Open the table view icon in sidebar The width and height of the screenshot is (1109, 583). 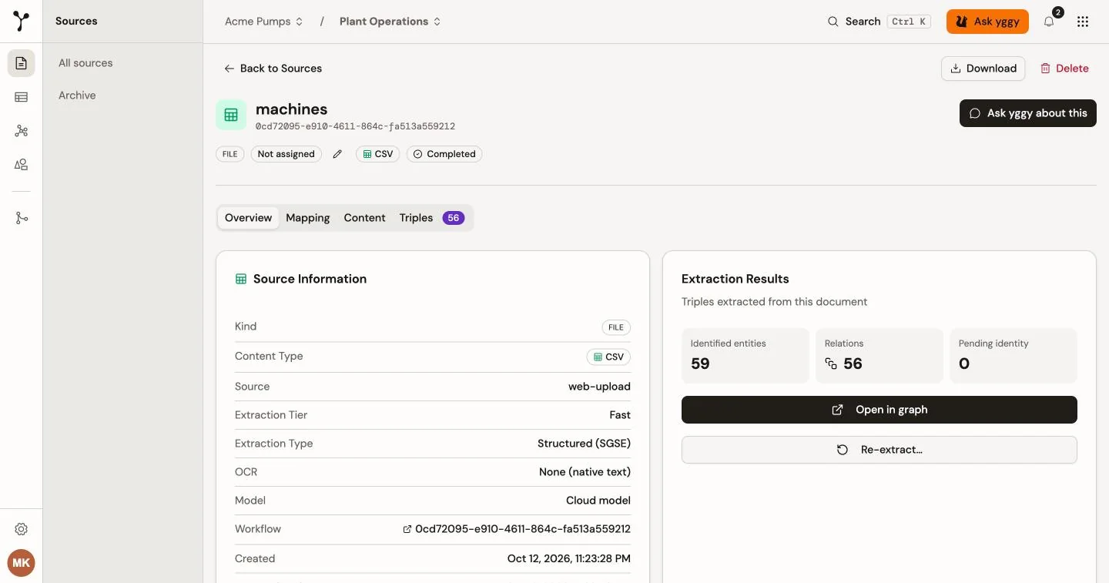pos(22,97)
